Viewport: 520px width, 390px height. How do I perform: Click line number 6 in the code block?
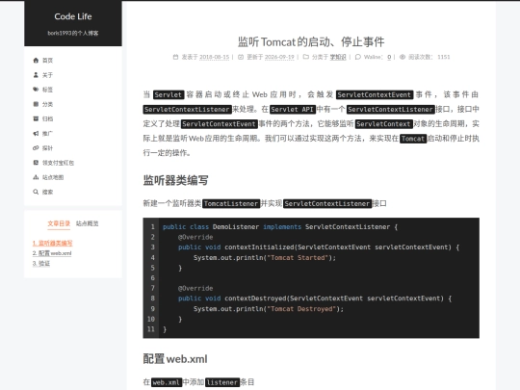(x=152, y=278)
